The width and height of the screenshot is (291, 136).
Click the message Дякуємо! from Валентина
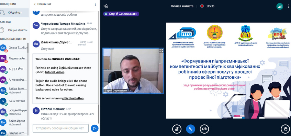47,49
